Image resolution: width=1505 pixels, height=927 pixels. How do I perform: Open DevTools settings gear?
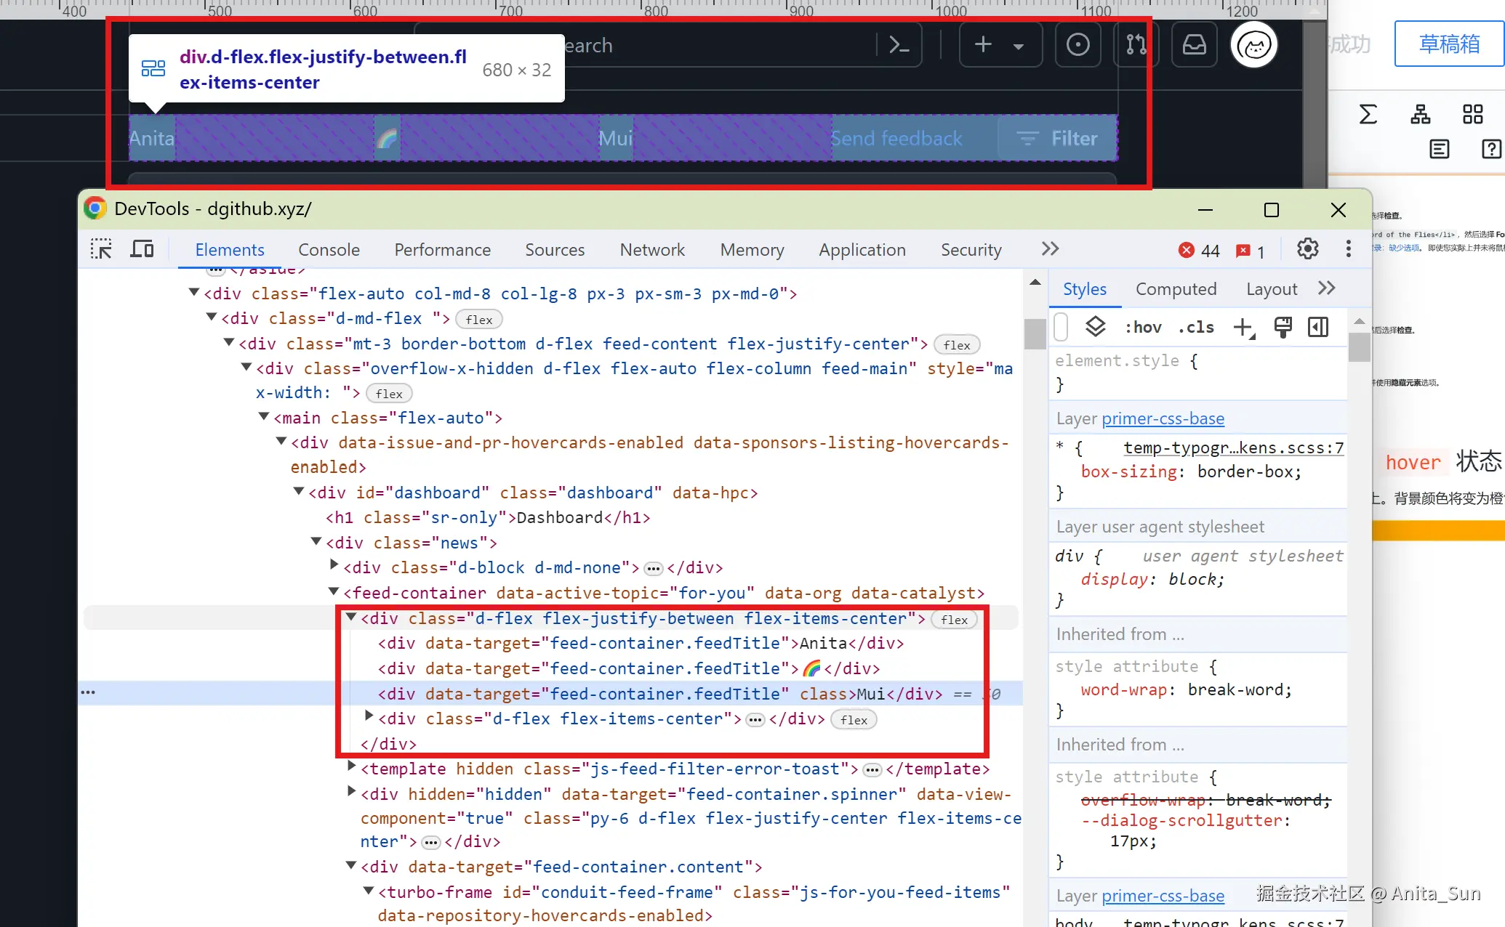point(1307,249)
